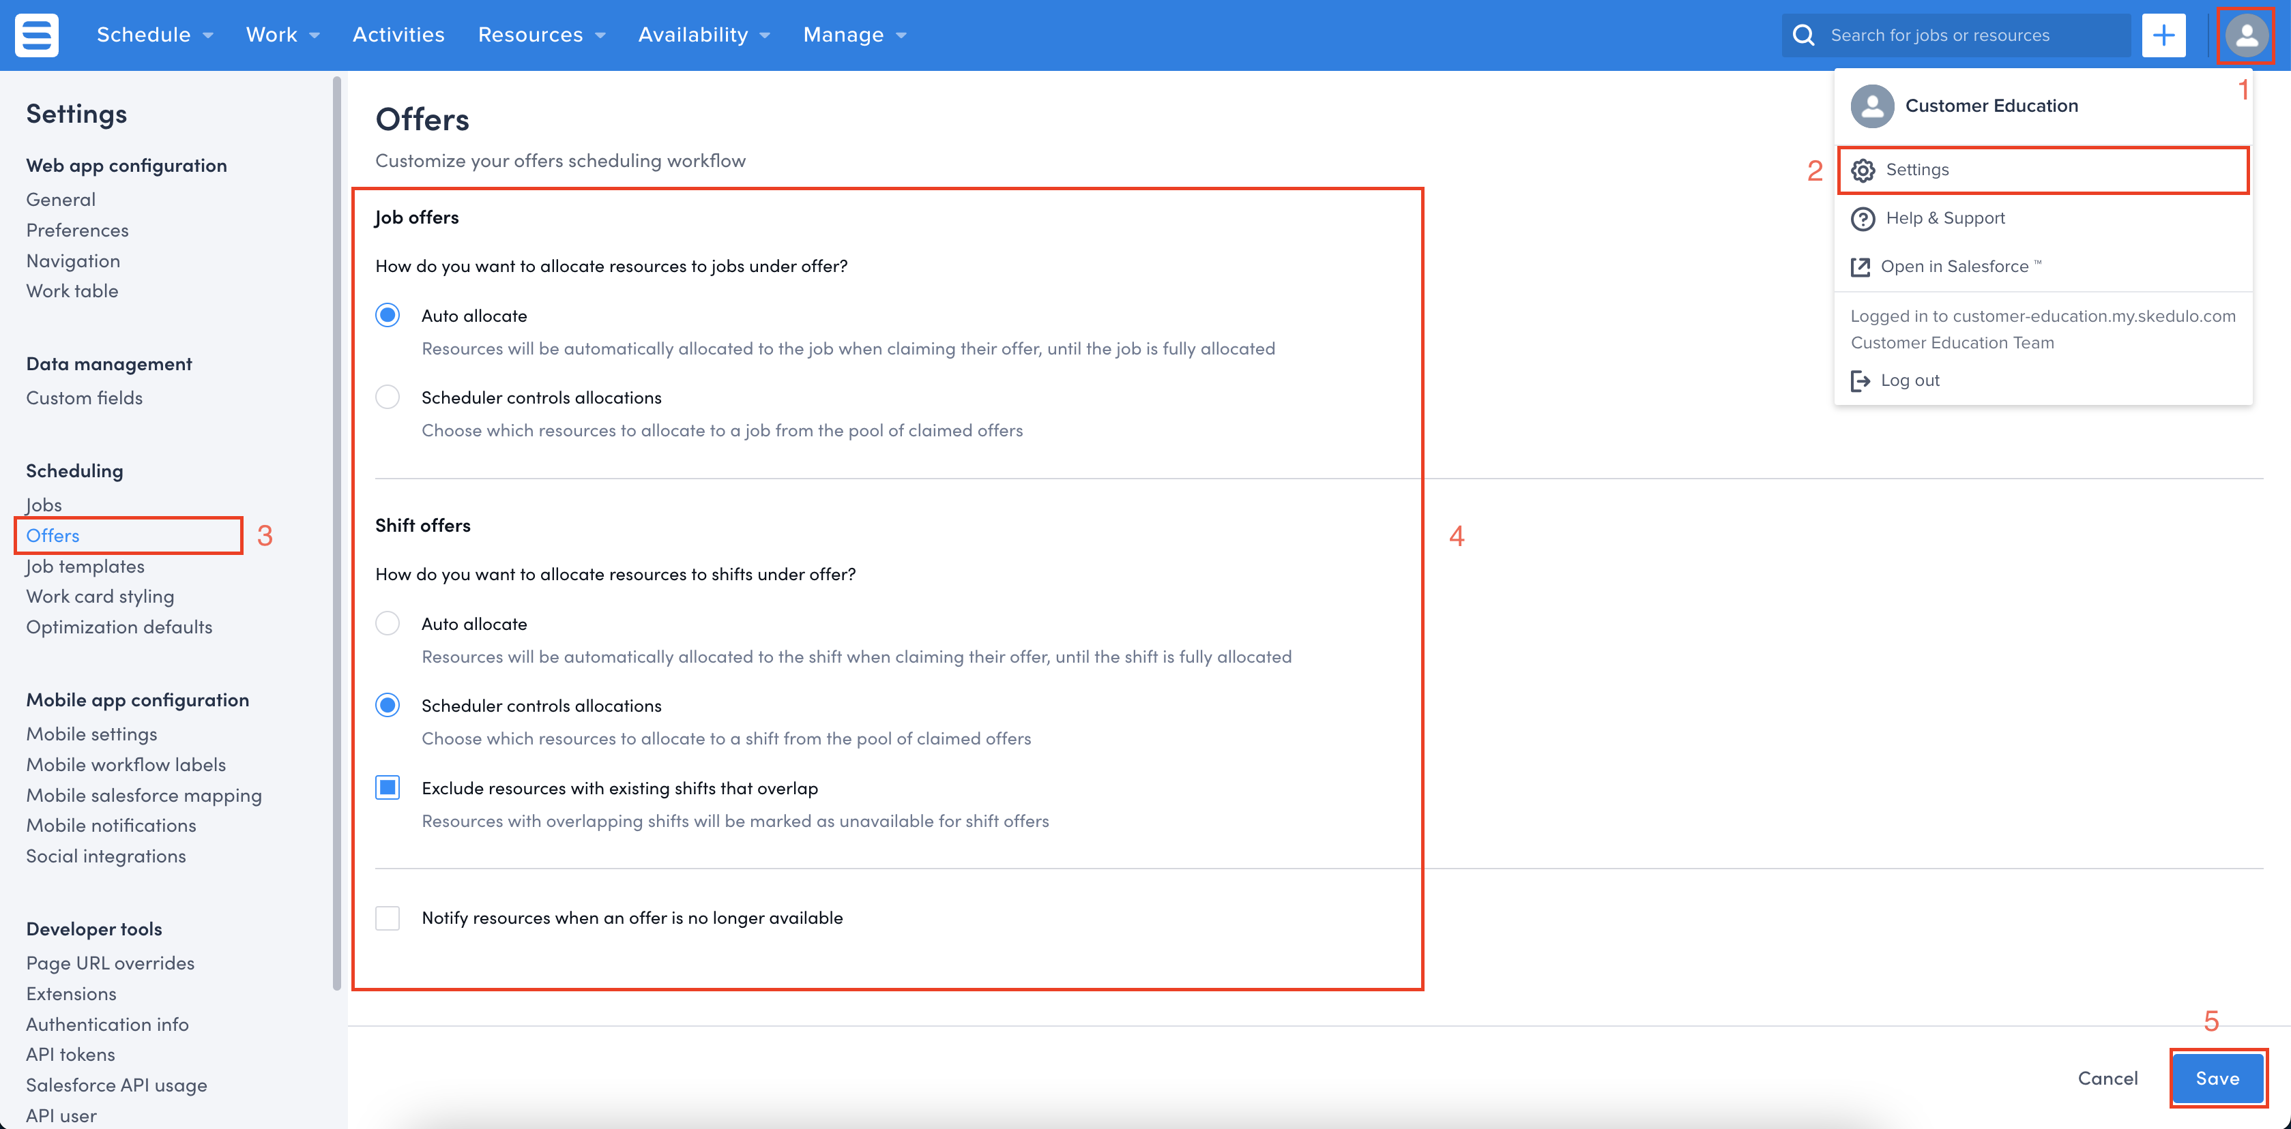Open the Manage dropdown menu

point(853,35)
